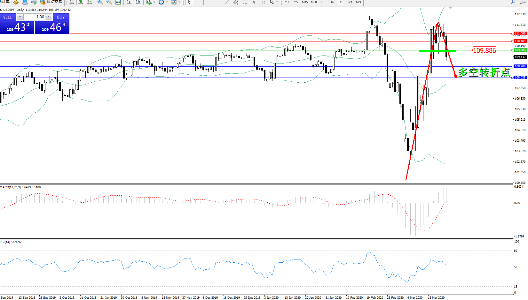The image size is (528, 300).
Task: Select the text label 'A' tool
Action: tap(254, 2)
